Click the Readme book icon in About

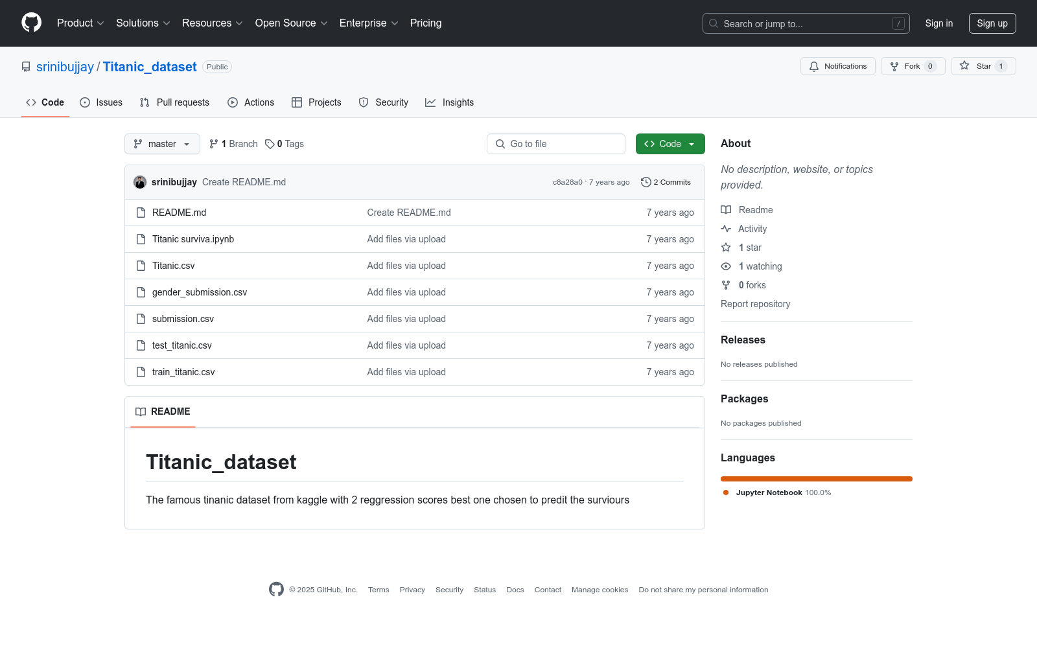(x=726, y=210)
